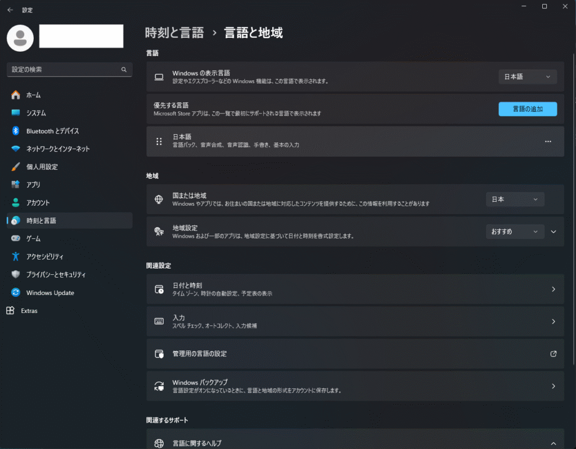Collapse the 言語に関するヘルプ section
The width and height of the screenshot is (576, 449).
pos(553,443)
